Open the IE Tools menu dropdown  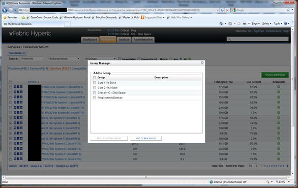coord(278,23)
